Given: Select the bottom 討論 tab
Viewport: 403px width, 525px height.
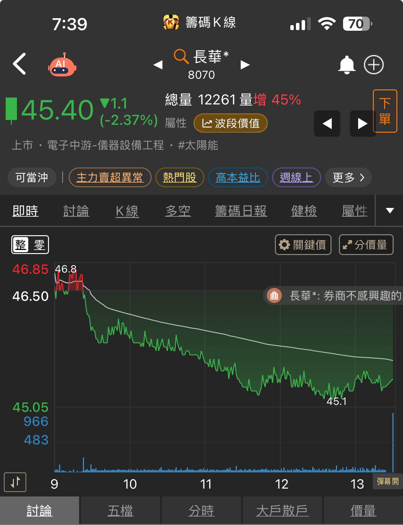Looking at the screenshot, I should (40, 511).
